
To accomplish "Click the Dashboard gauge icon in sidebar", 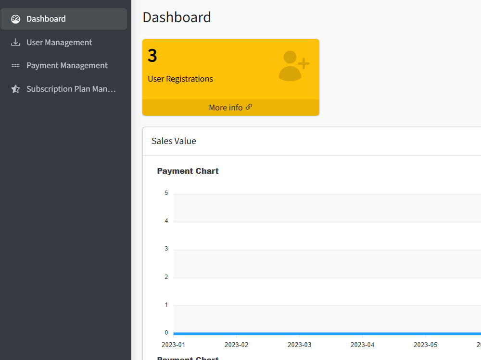I will 16,19.
